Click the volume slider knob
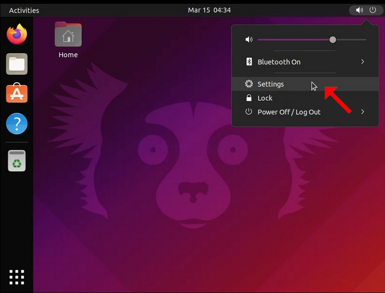Screen dimensions: 385x293 point(333,40)
